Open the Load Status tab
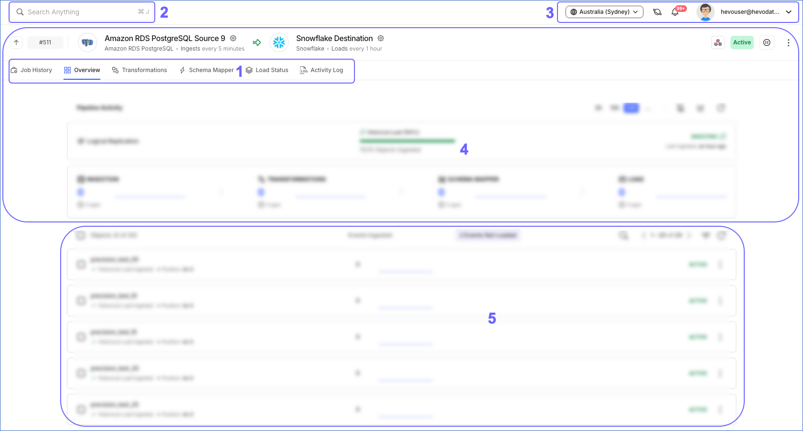This screenshot has width=803, height=431. click(267, 70)
